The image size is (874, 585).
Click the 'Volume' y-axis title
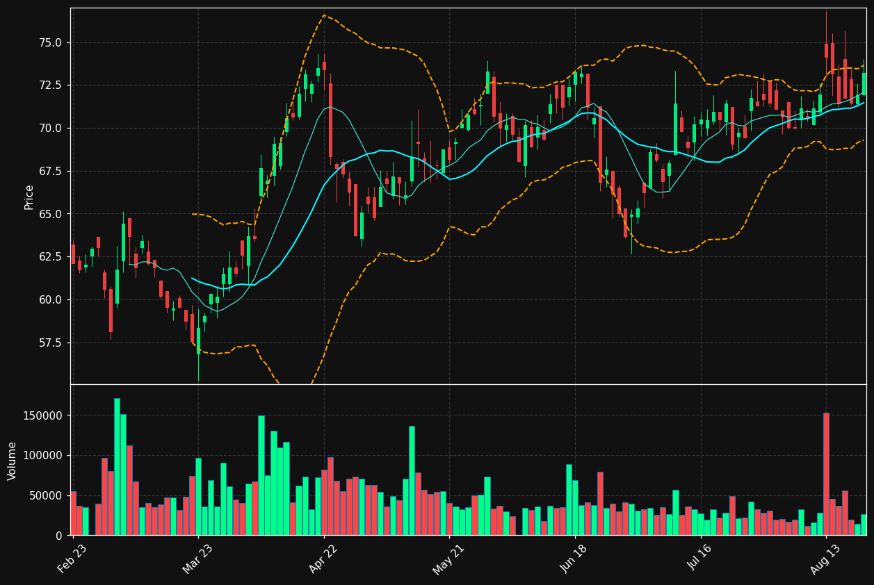pos(13,460)
